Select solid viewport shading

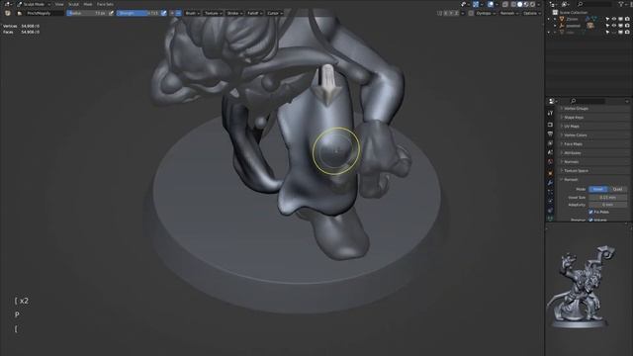(x=520, y=4)
